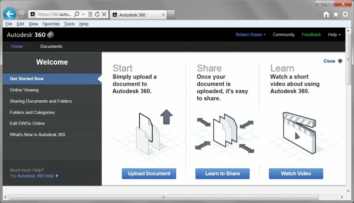Image resolution: width=354 pixels, height=203 pixels.
Task: Open the browser Tools gear icon
Action: point(345,14)
